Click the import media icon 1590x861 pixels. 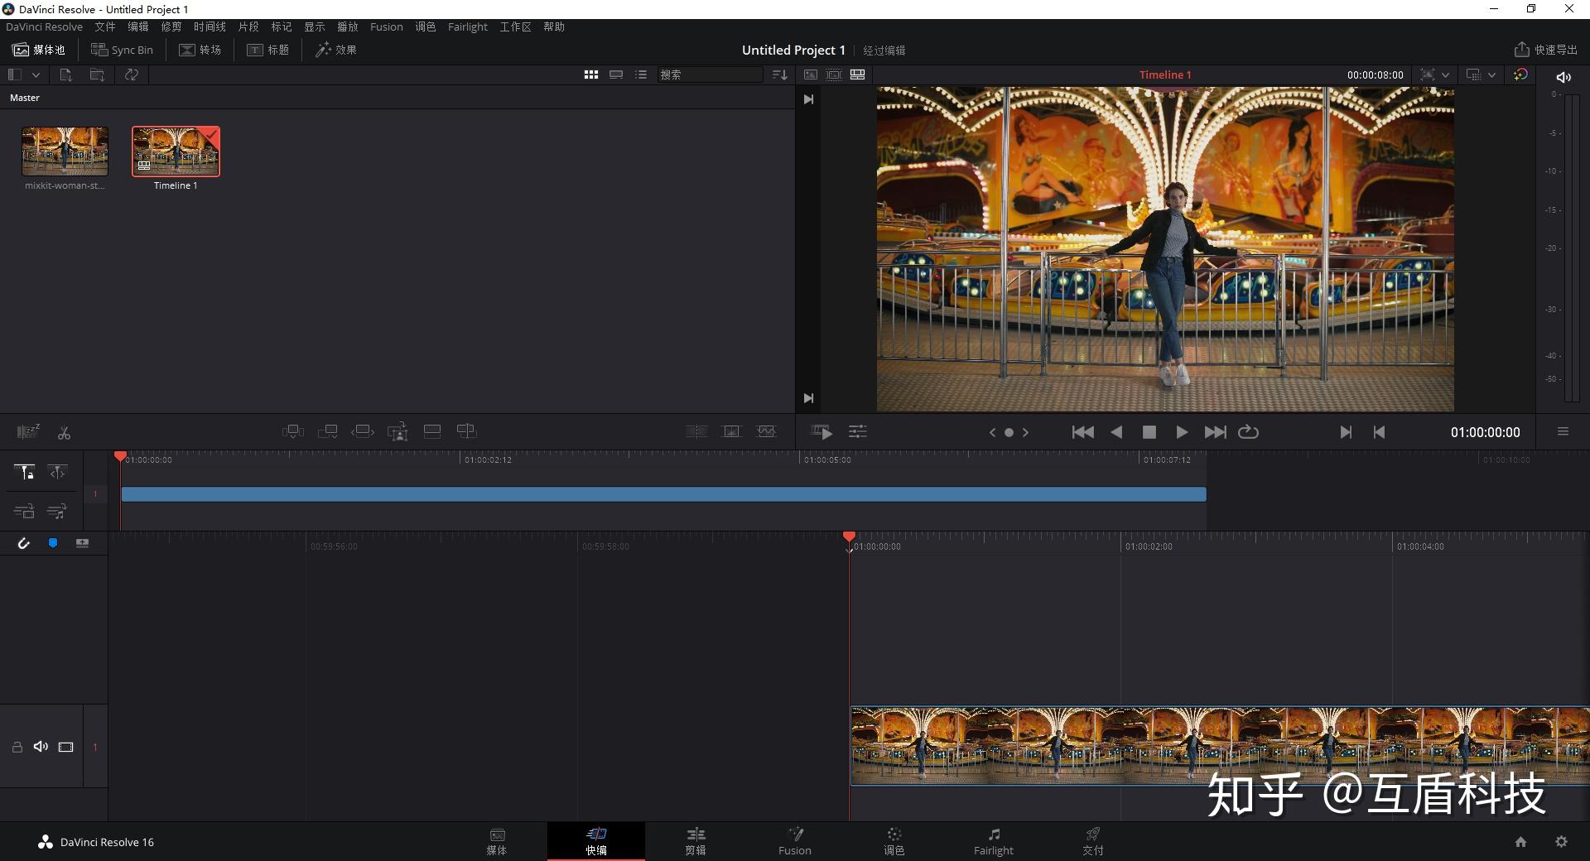click(x=65, y=75)
